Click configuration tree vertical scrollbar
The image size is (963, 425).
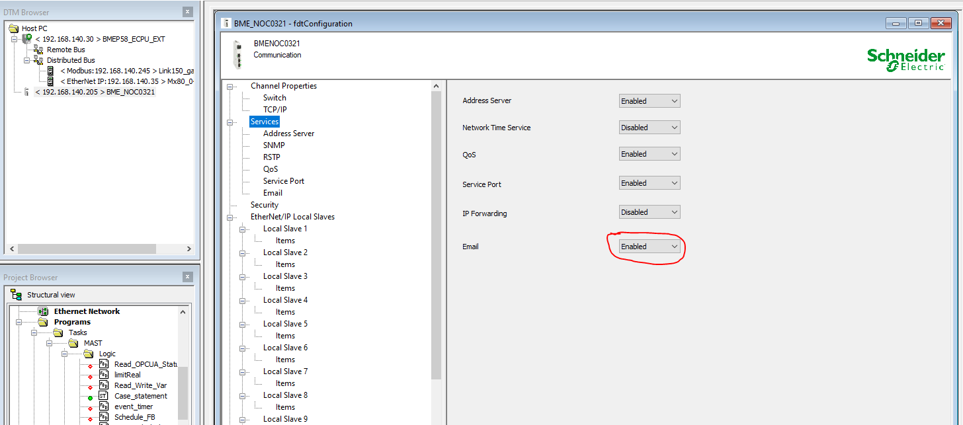point(436,235)
